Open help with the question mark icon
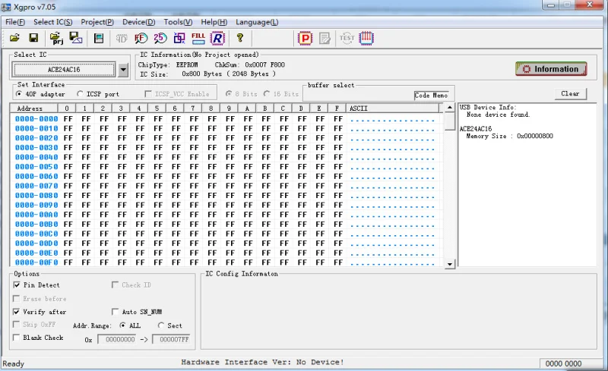Viewport: 608px width, 371px height. click(x=240, y=38)
